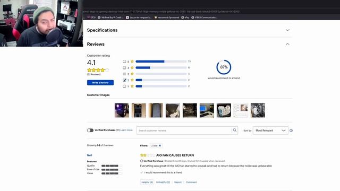Open the third customer image thumbnail

[156, 110]
